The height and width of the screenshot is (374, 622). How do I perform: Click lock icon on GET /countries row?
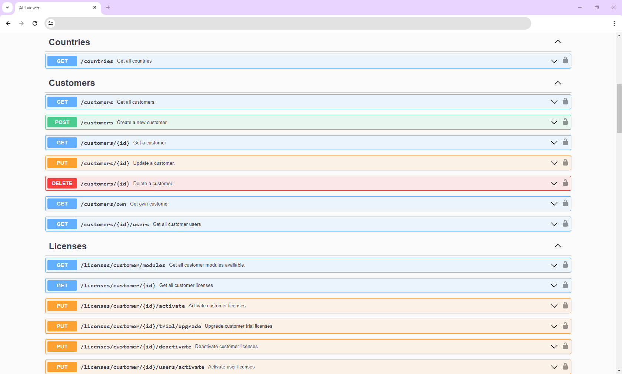coord(565,60)
